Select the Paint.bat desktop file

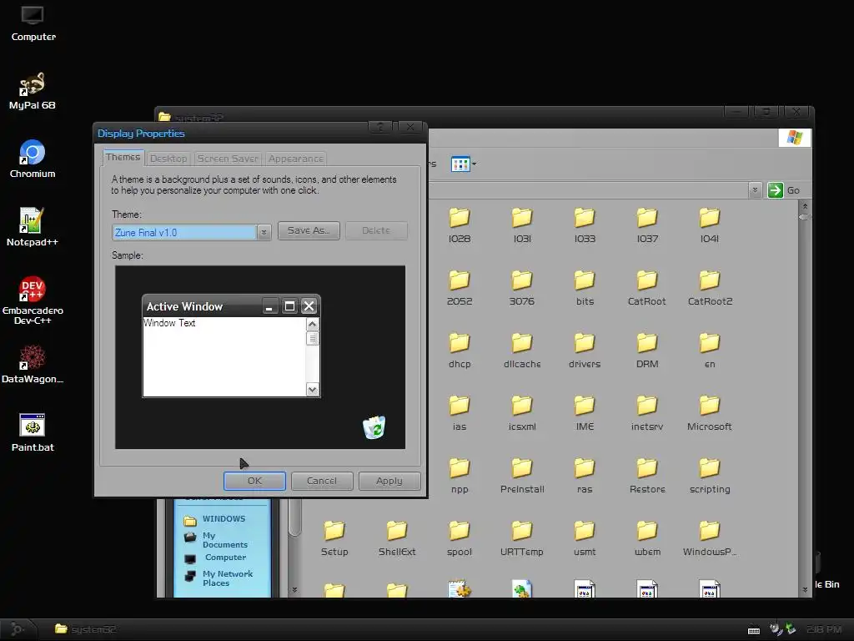(33, 433)
